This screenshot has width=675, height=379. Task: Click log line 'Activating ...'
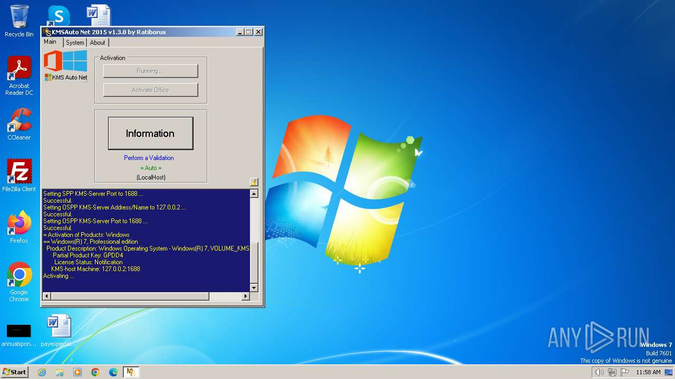[59, 276]
